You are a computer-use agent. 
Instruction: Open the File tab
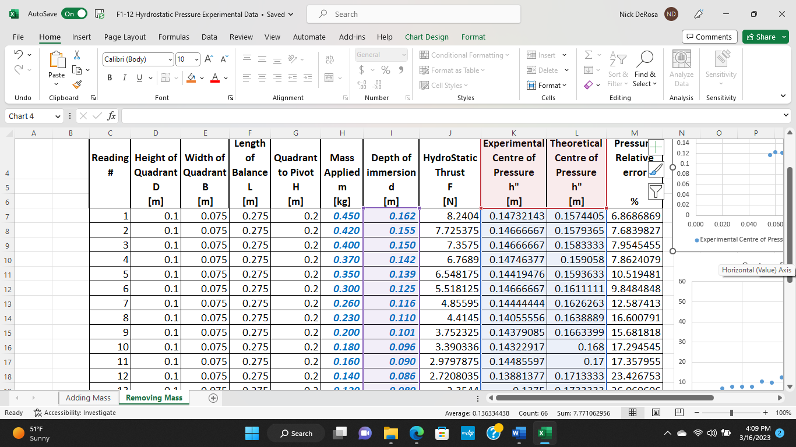coord(18,37)
